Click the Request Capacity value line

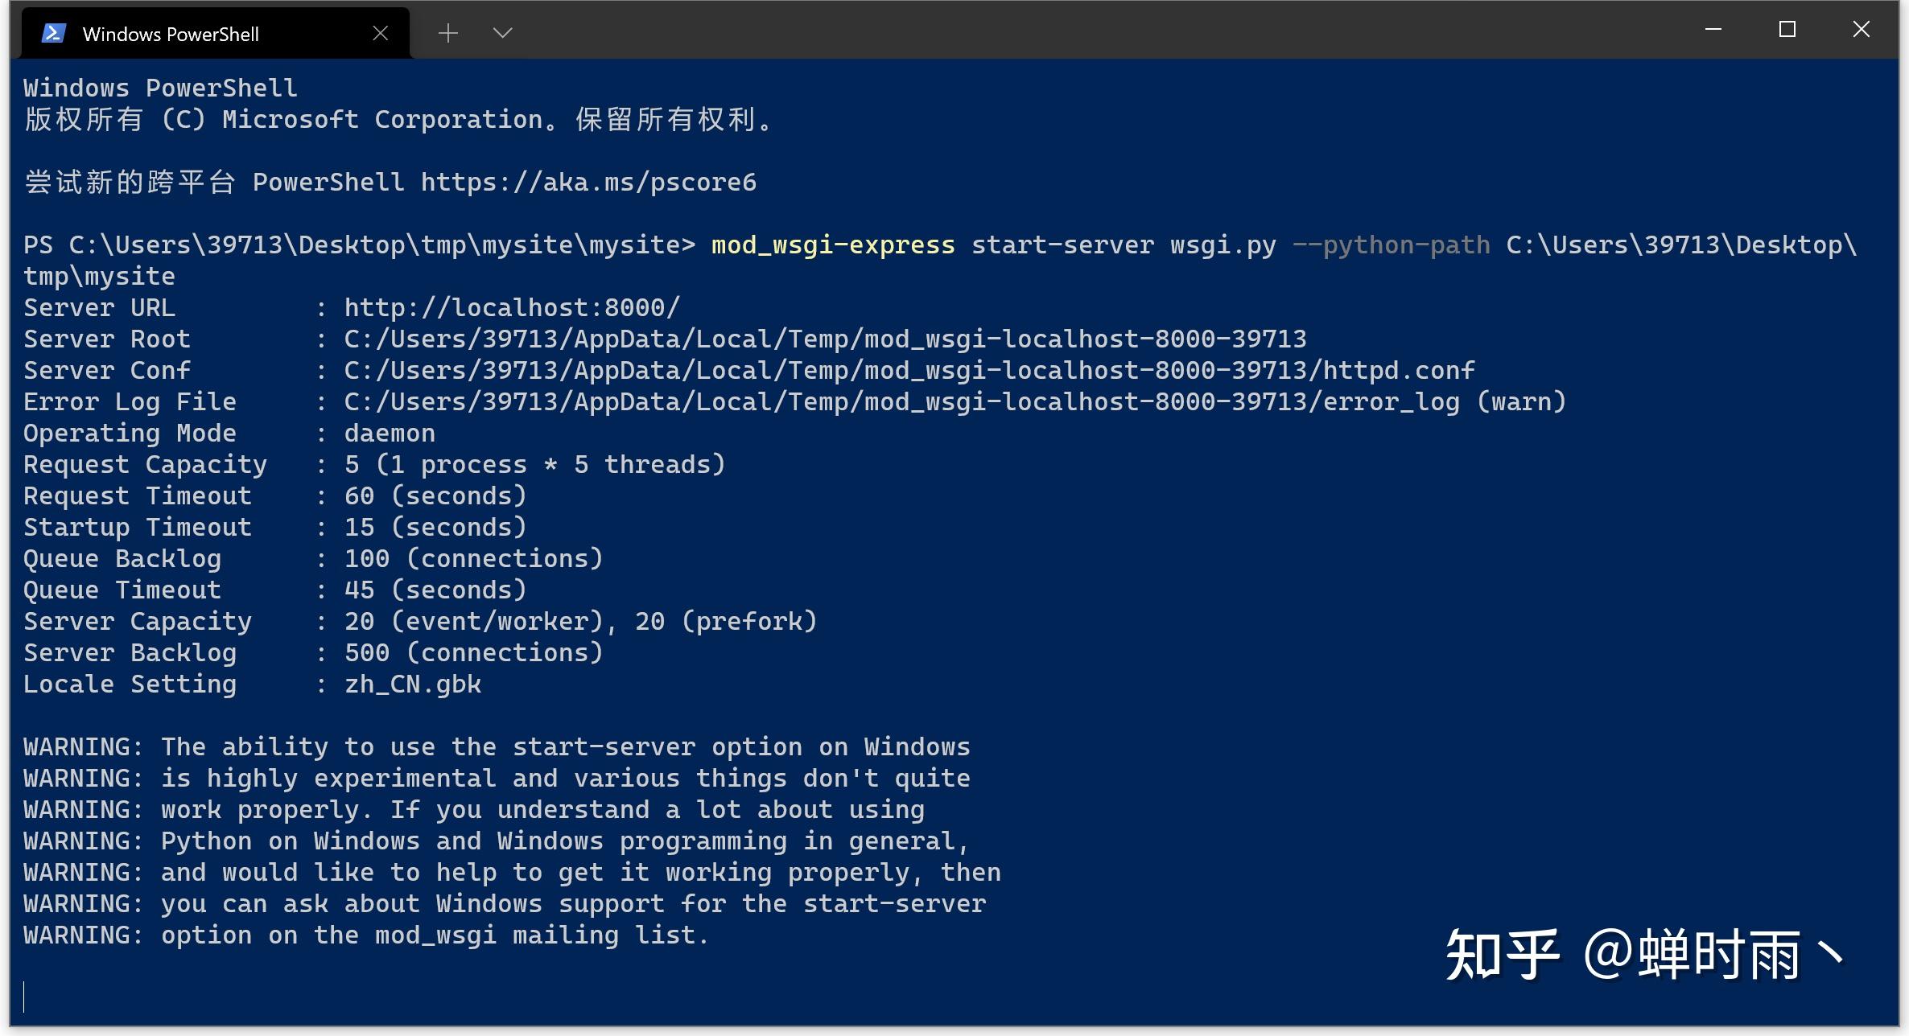[x=534, y=463]
